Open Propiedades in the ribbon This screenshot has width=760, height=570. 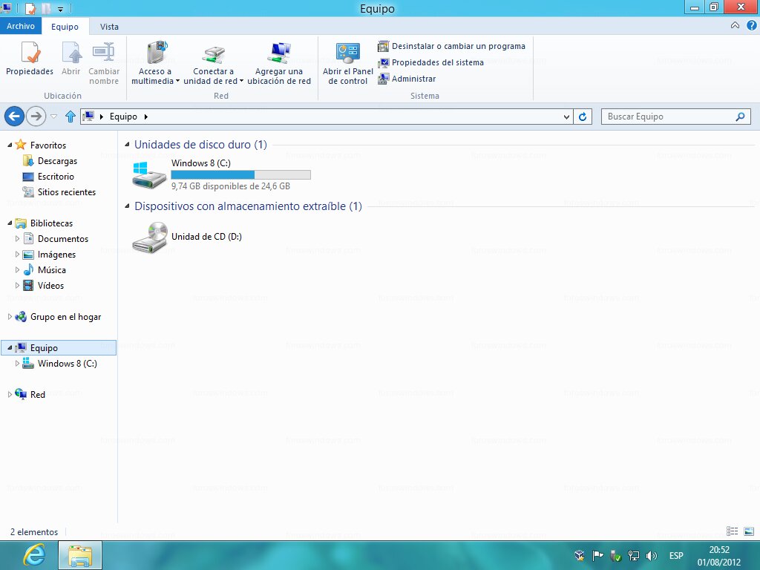(30, 58)
